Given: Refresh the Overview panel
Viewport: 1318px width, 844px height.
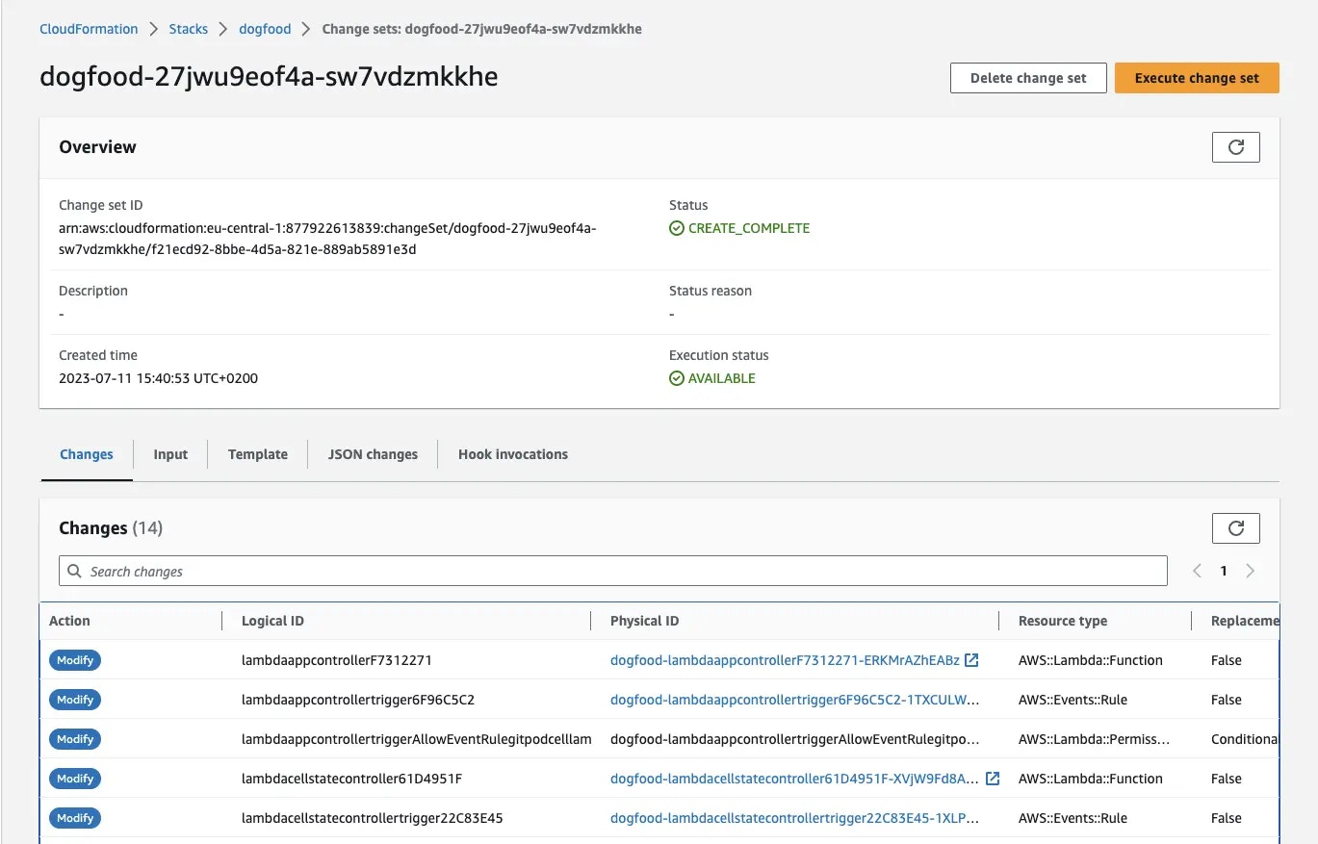Looking at the screenshot, I should click(x=1235, y=147).
